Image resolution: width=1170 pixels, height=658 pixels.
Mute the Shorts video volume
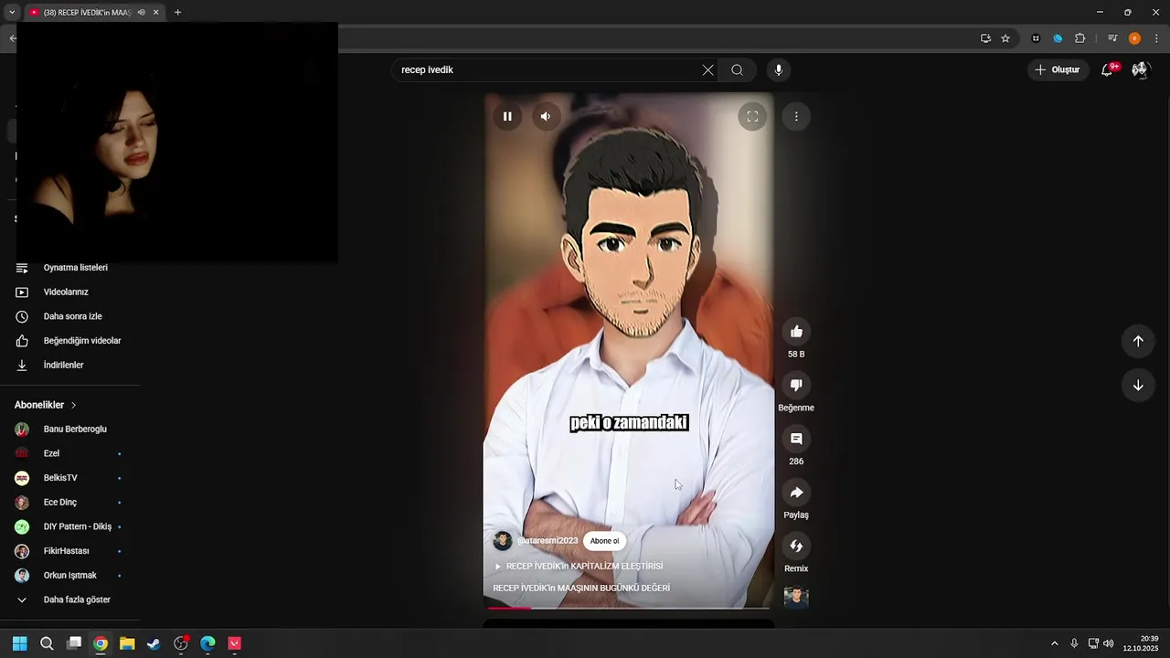coord(546,116)
